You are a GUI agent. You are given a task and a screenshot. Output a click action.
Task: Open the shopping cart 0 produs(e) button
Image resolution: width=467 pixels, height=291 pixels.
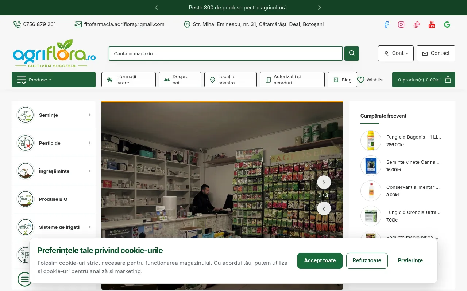424,80
